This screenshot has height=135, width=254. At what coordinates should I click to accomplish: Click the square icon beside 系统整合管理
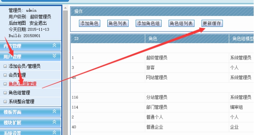[x=5, y=102]
